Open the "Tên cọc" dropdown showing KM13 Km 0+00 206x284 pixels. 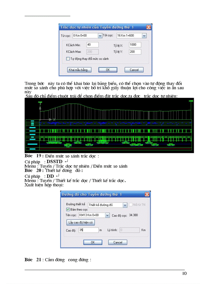107,215
